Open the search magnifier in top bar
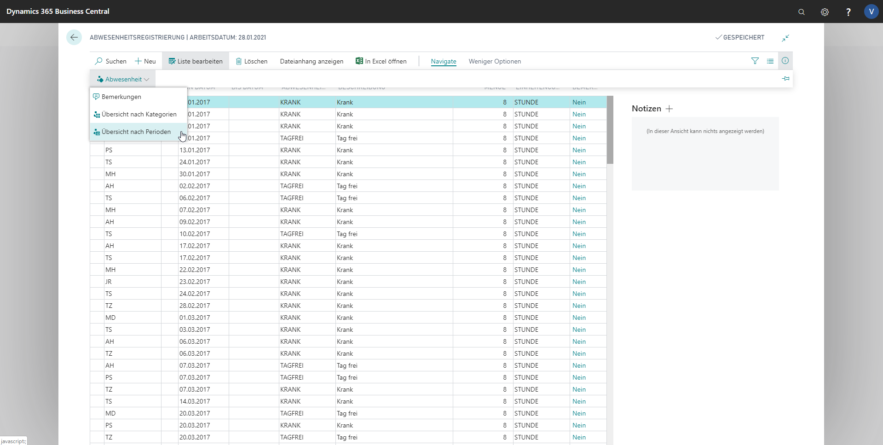Viewport: 883px width, 445px height. click(x=801, y=12)
